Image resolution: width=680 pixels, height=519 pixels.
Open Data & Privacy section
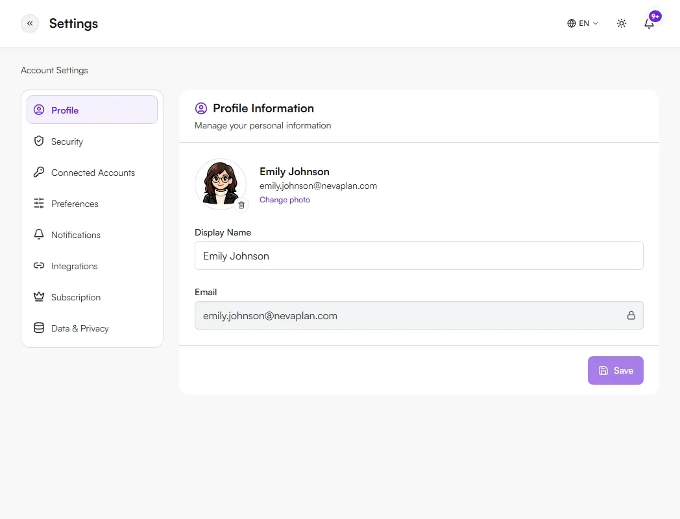tap(92, 328)
